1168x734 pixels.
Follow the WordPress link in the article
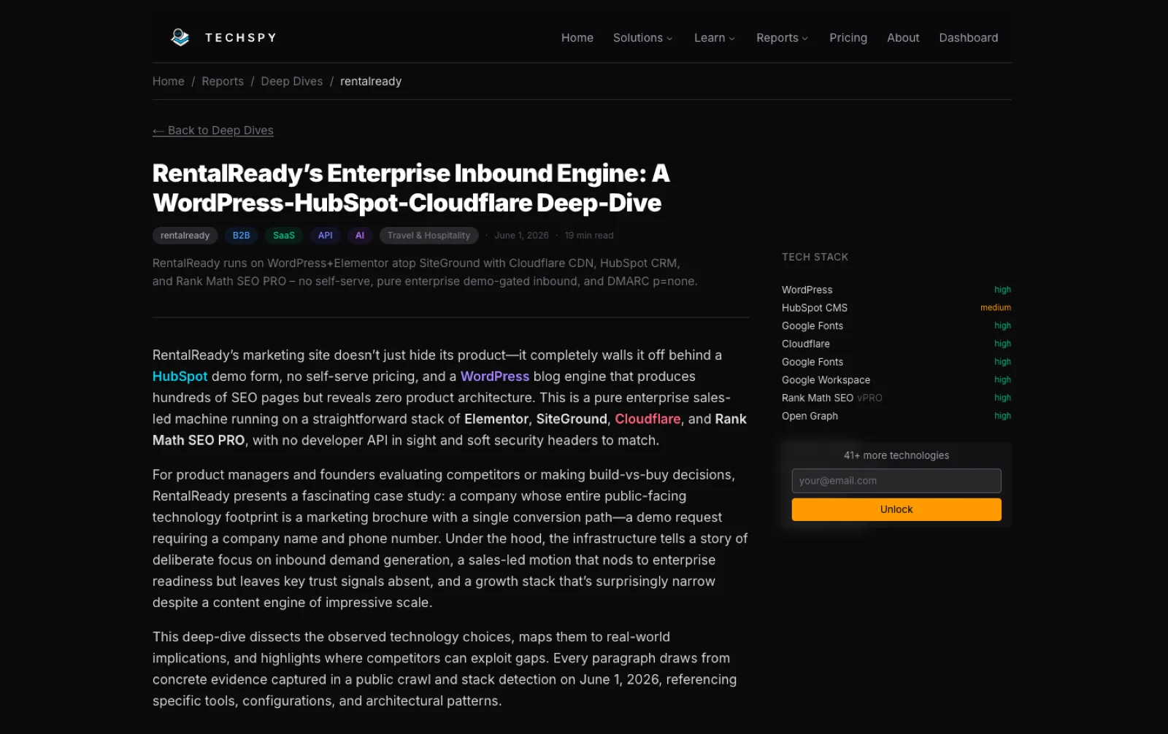click(495, 376)
